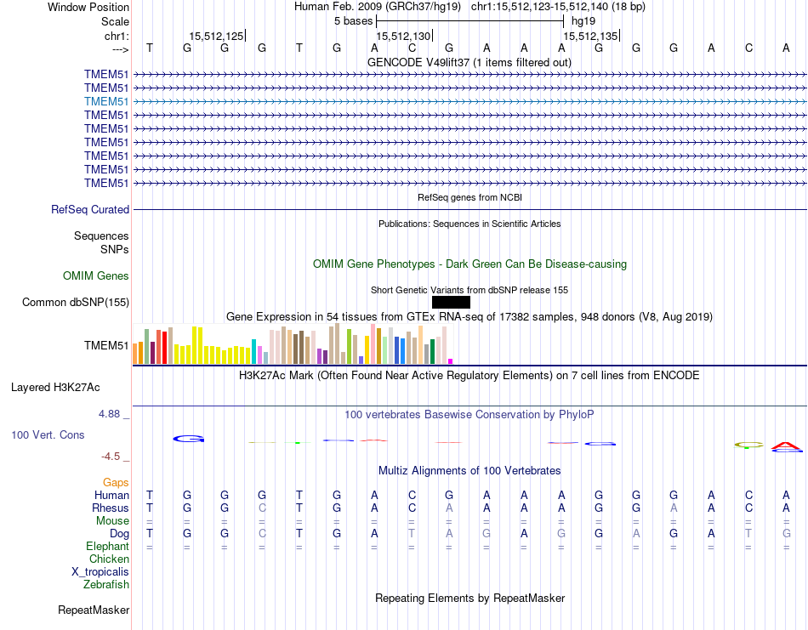This screenshot has height=630, width=808.
Task: Click the SNPs track label
Action: [x=115, y=249]
